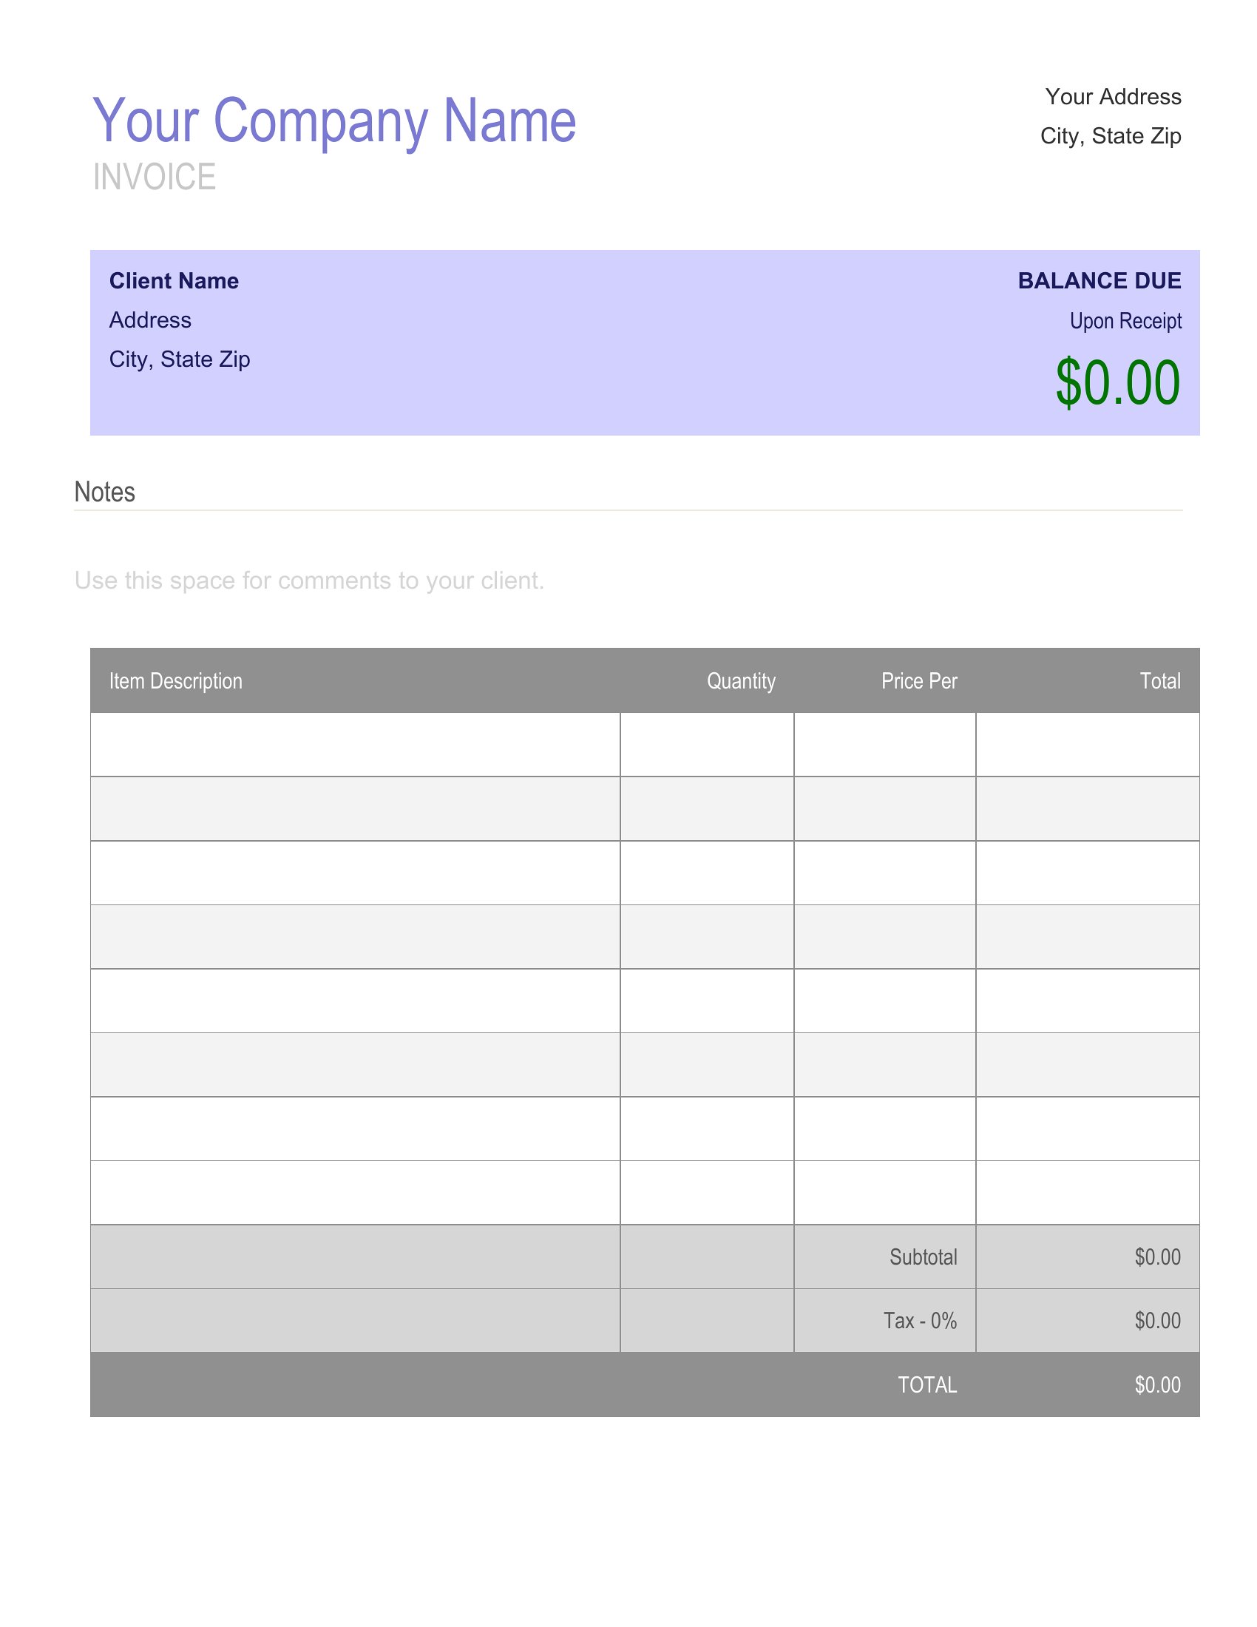Select the Subtotal amount cell
1257x1627 pixels.
pos(1087,1256)
